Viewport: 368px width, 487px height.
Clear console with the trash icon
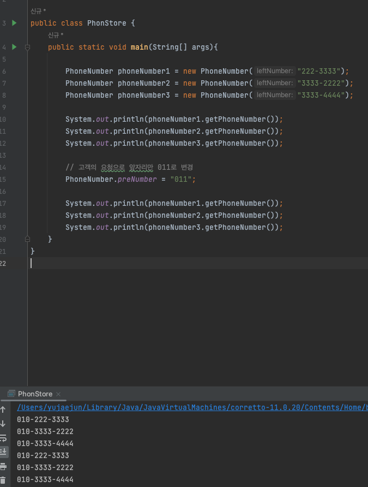pyautogui.click(x=3, y=480)
